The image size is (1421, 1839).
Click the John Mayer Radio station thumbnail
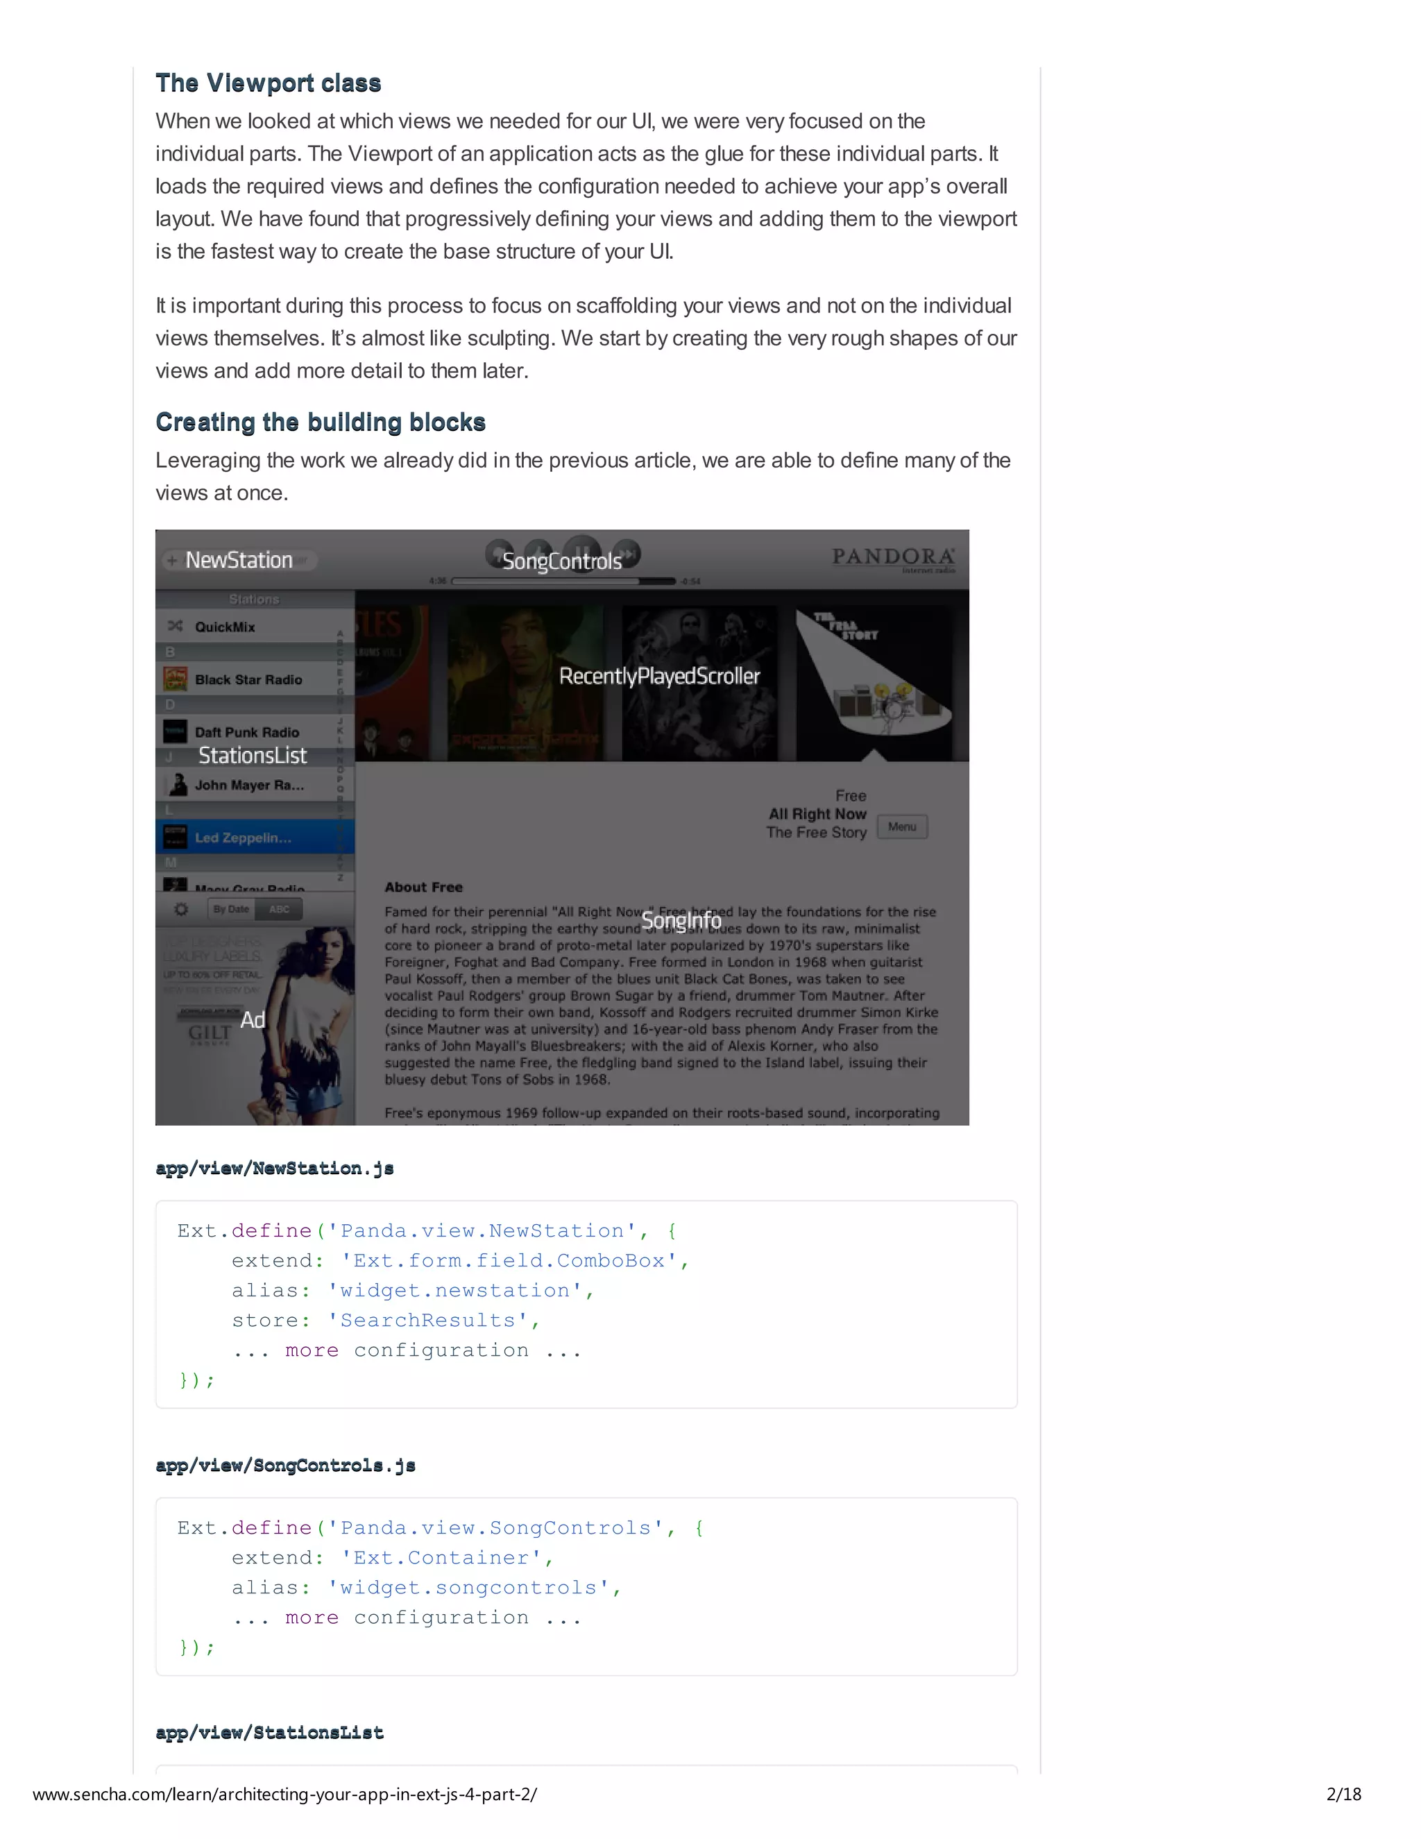coord(175,784)
